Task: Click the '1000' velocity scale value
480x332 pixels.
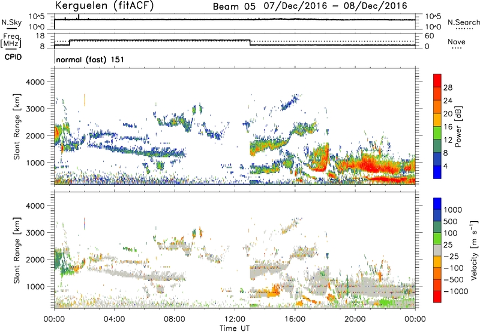Action: point(452,210)
